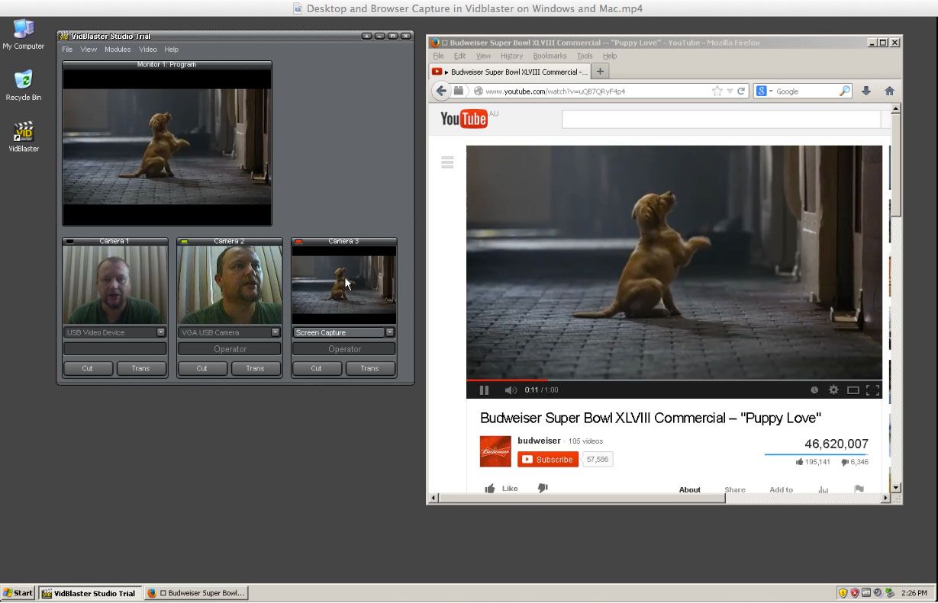
Task: Open the USB Video Device source dropdown
Action: pos(161,332)
